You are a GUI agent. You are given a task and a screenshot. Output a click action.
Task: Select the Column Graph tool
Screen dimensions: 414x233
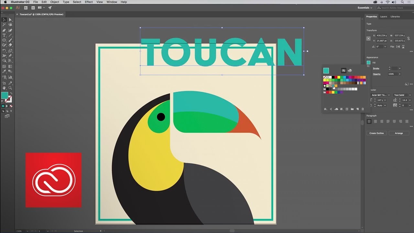(10, 77)
